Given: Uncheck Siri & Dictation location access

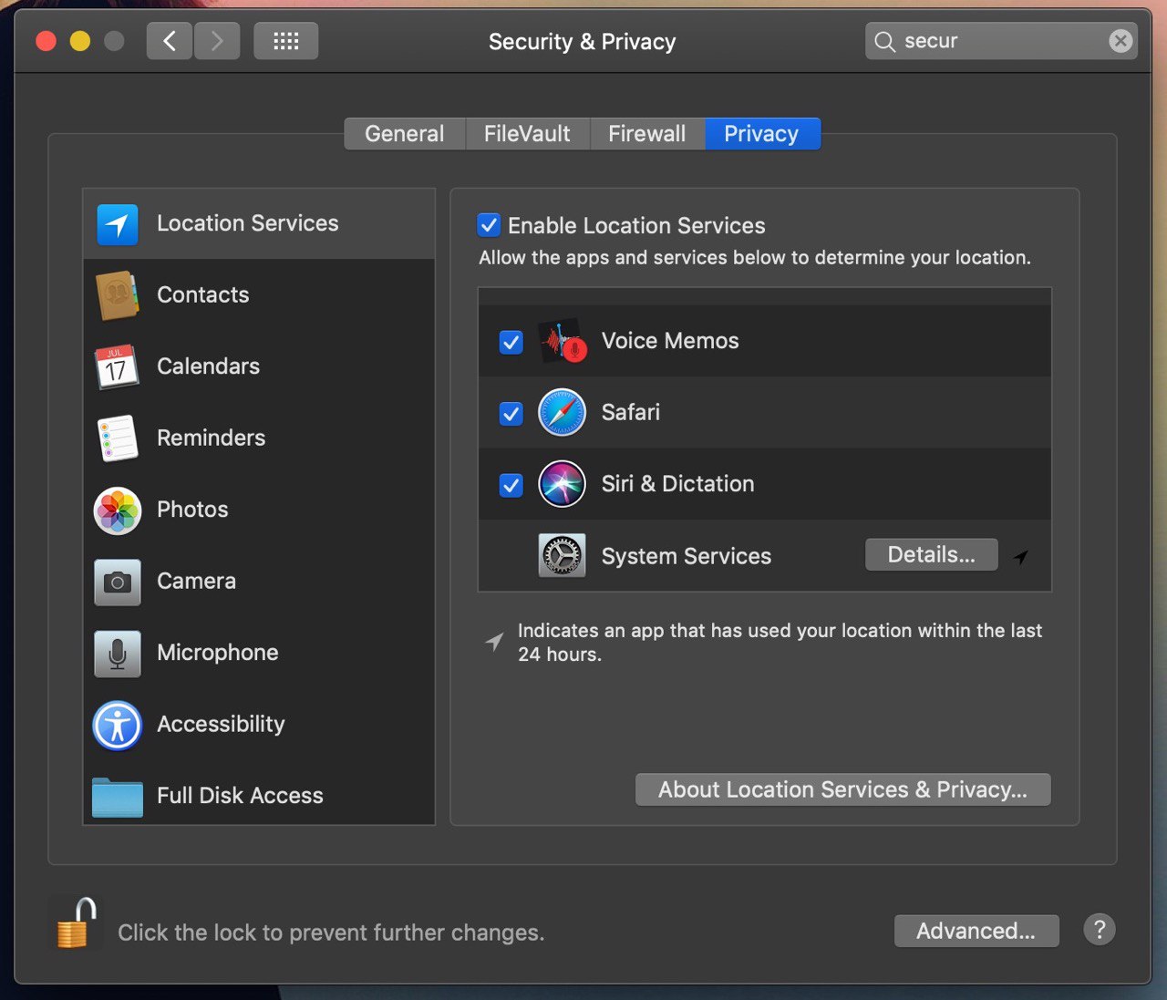Looking at the screenshot, I should (511, 486).
